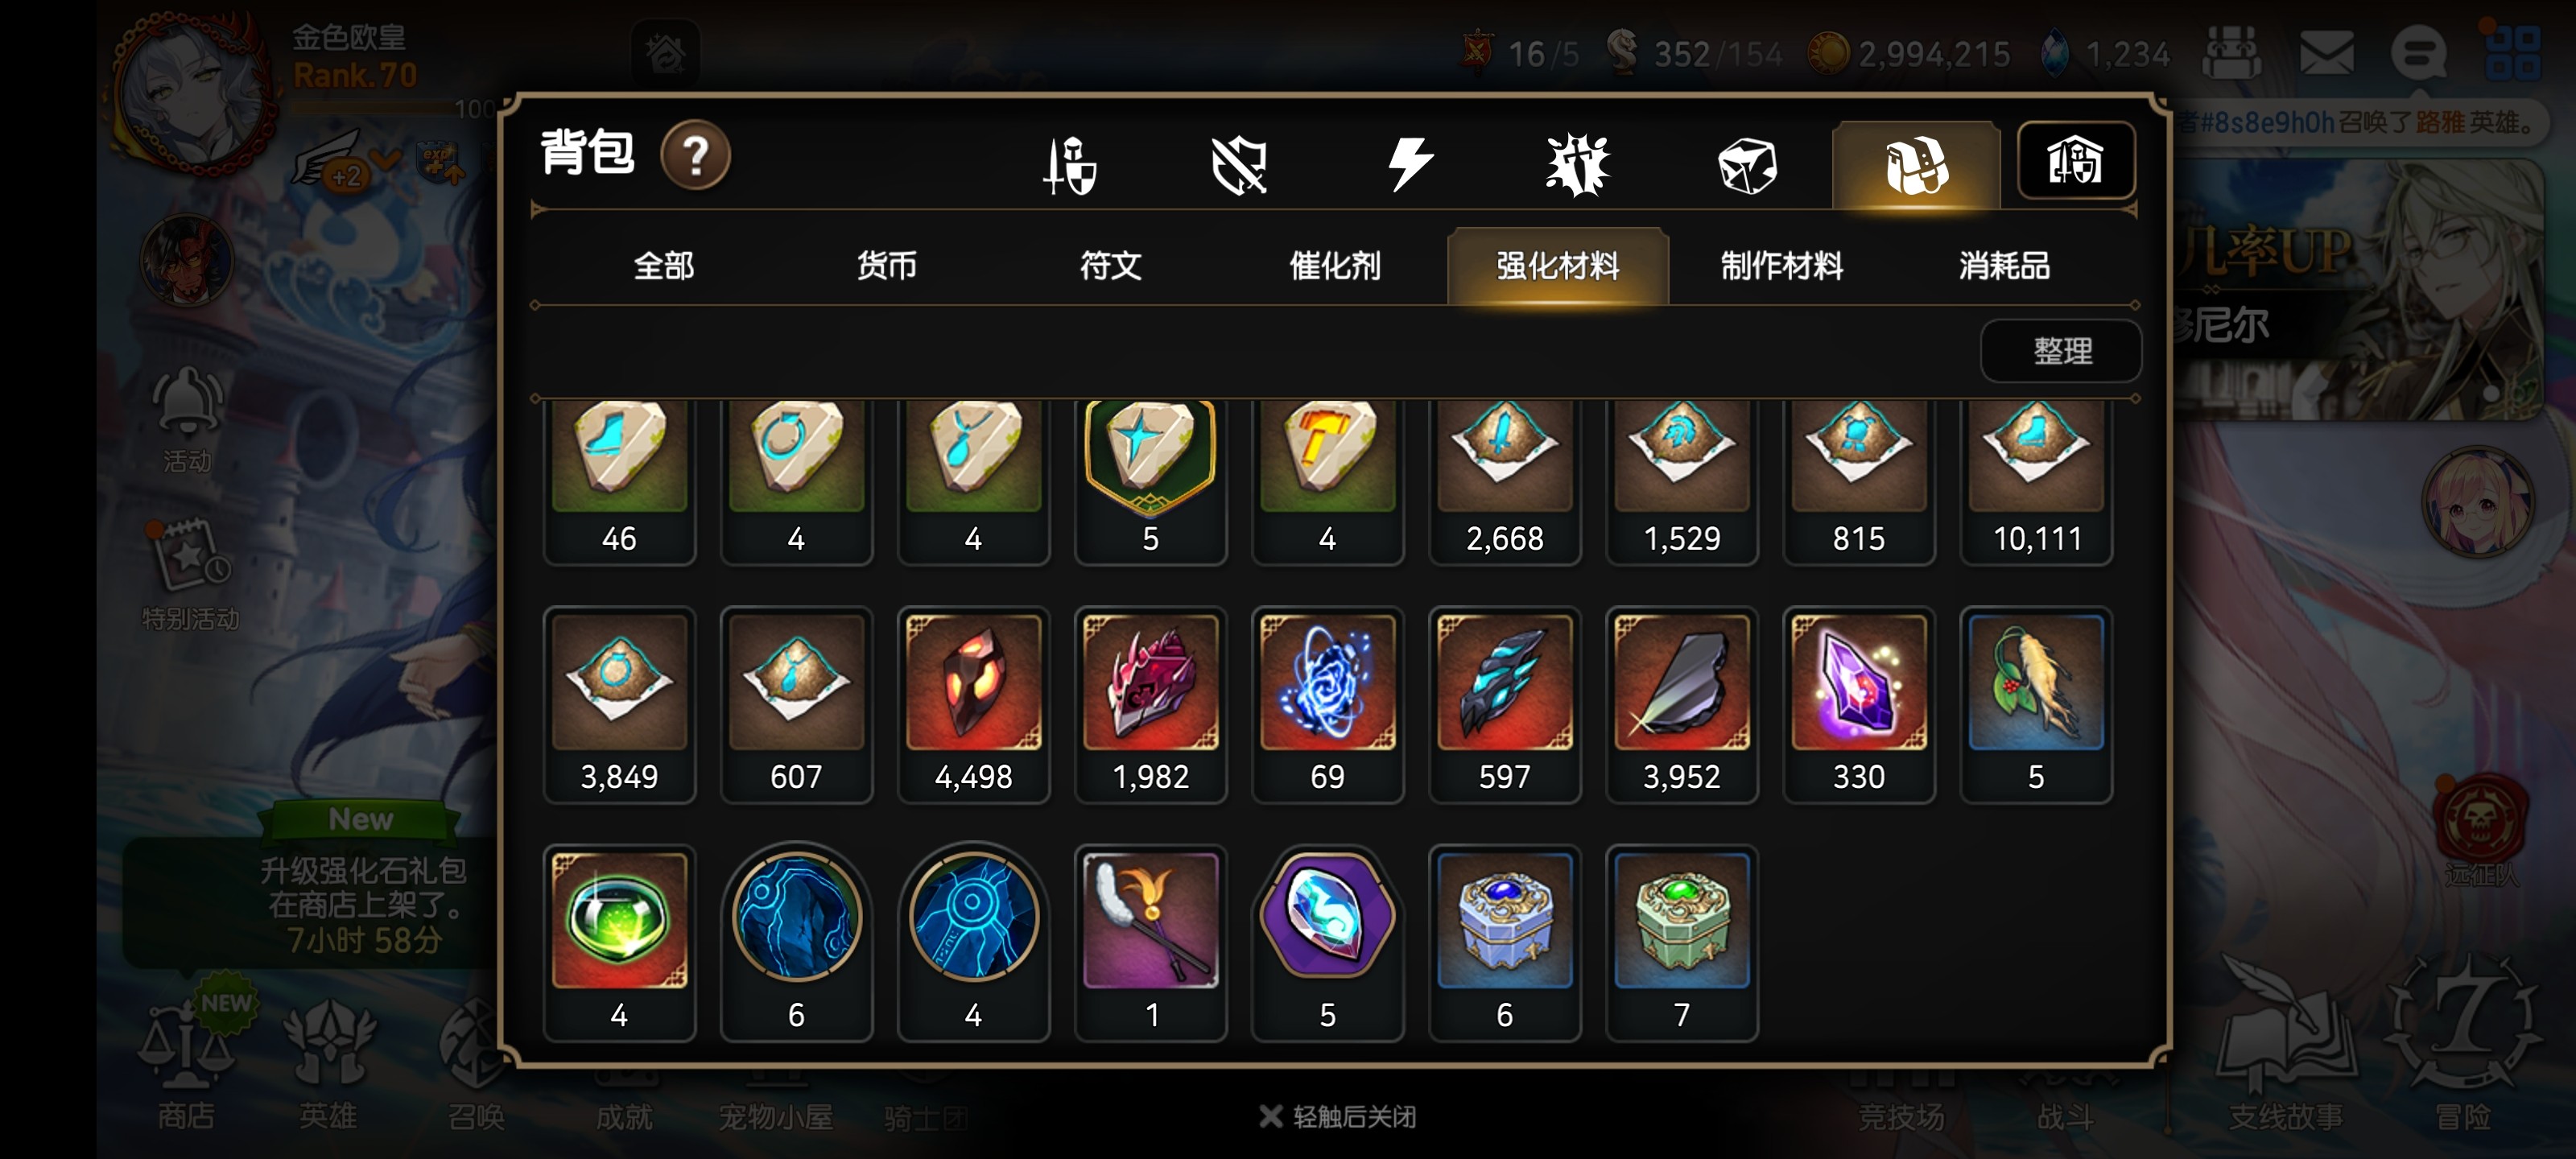Viewport: 2576px width, 1159px height.
Task: Switch to the 货币 tab
Action: click(886, 266)
